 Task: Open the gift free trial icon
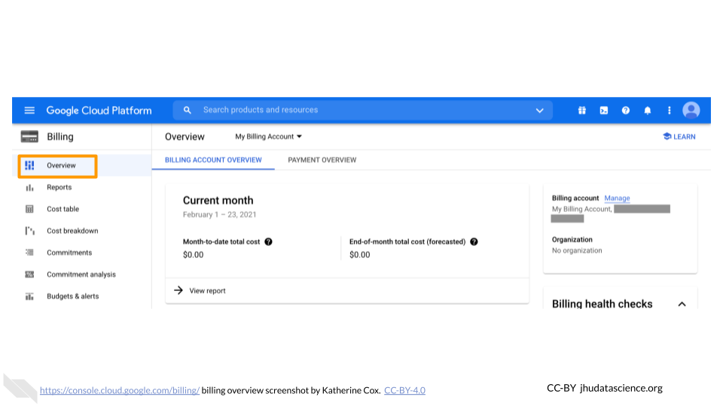pos(582,111)
